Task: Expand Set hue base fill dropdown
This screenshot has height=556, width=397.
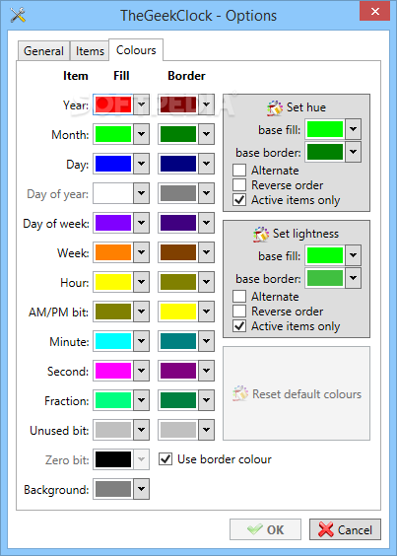Action: click(x=353, y=129)
